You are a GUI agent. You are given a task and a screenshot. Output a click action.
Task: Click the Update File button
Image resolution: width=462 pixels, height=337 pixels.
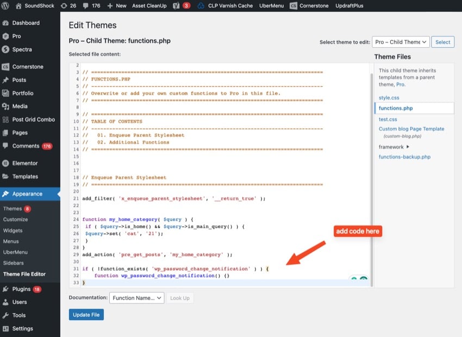tap(86, 315)
